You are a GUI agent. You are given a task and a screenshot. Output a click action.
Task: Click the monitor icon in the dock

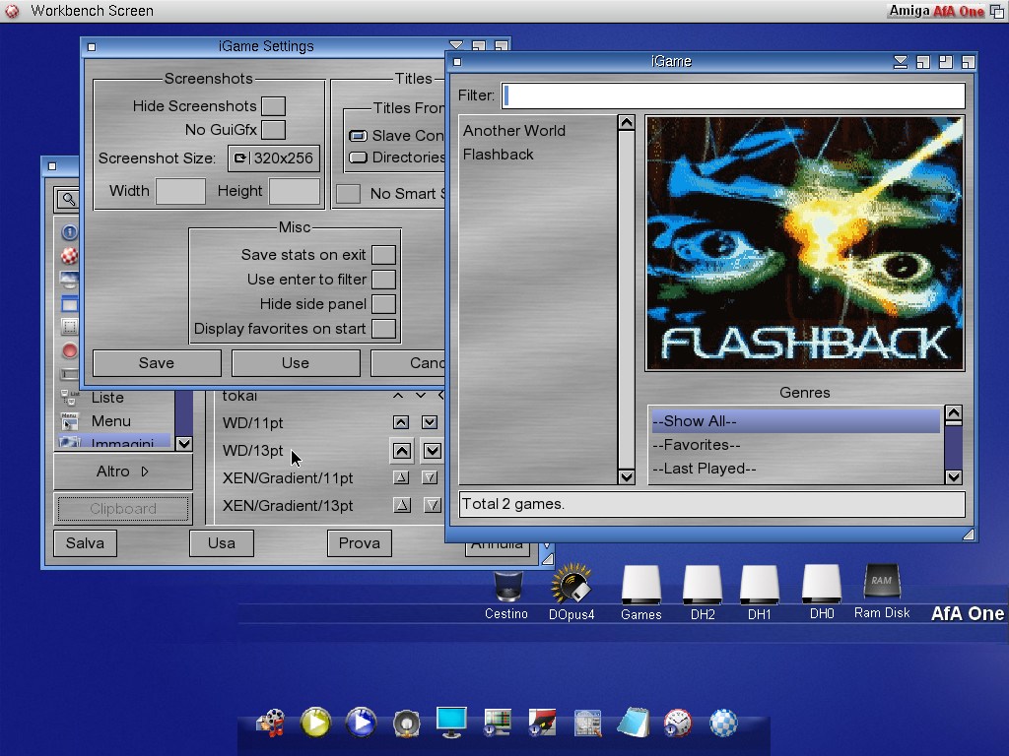pyautogui.click(x=451, y=723)
